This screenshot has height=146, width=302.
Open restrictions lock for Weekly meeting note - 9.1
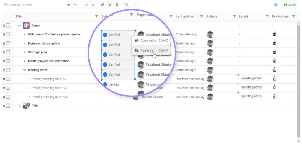pos(275,79)
